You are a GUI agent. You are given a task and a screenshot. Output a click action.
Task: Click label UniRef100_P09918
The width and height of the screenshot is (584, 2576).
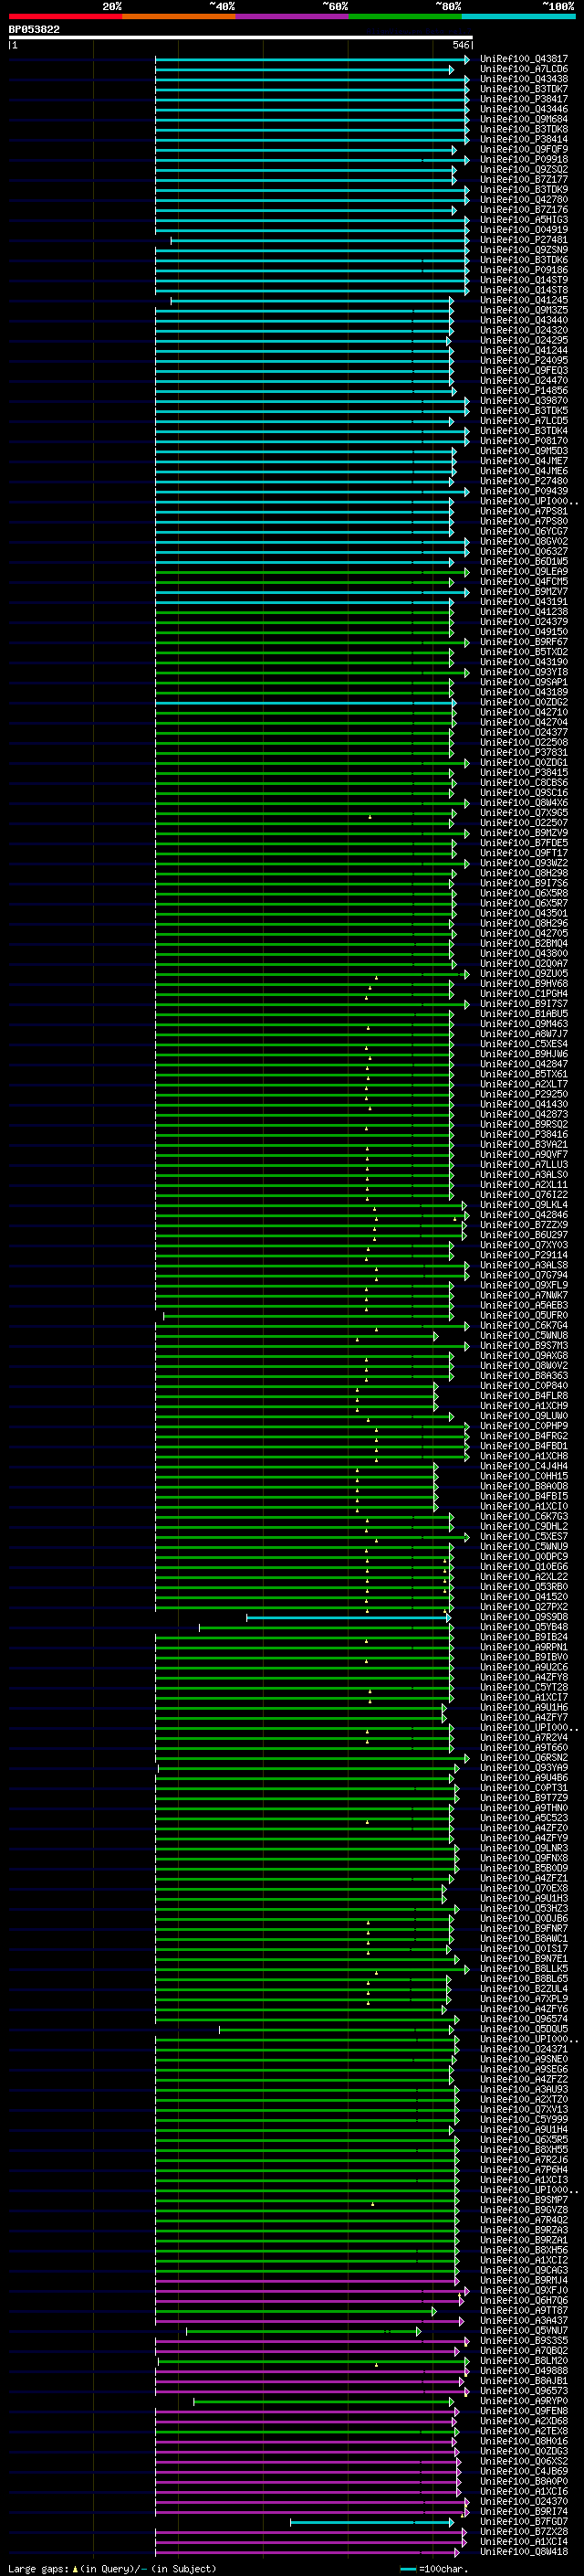click(x=523, y=159)
